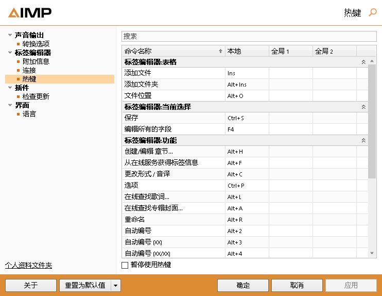Select the 选项 command row

(245, 186)
